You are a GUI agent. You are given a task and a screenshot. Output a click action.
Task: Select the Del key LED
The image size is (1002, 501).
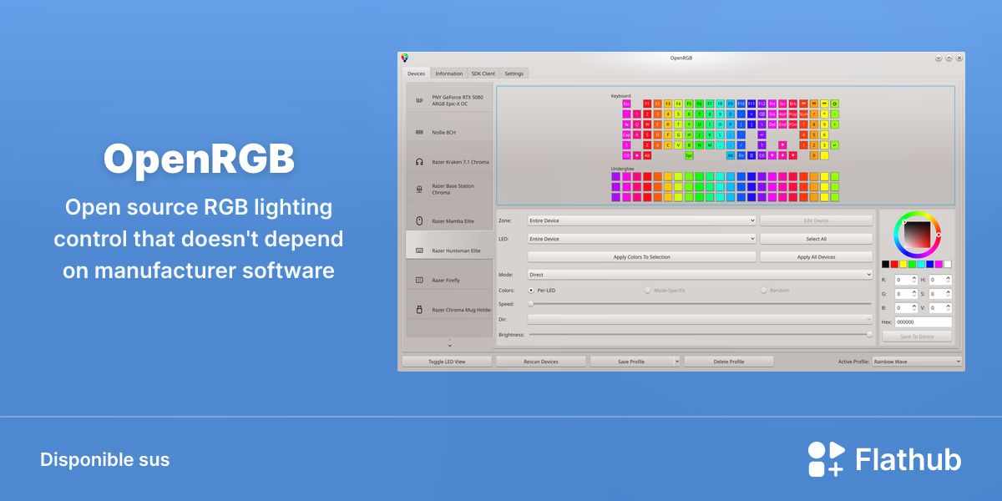[x=772, y=124]
